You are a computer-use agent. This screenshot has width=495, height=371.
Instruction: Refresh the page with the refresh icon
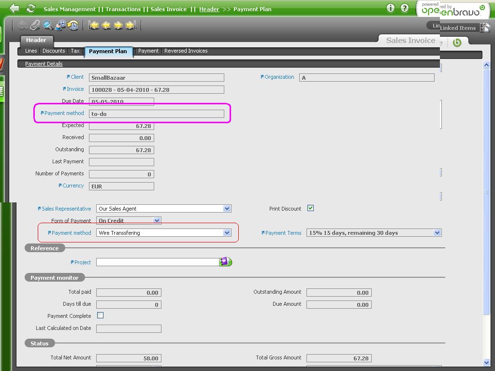[30, 8]
